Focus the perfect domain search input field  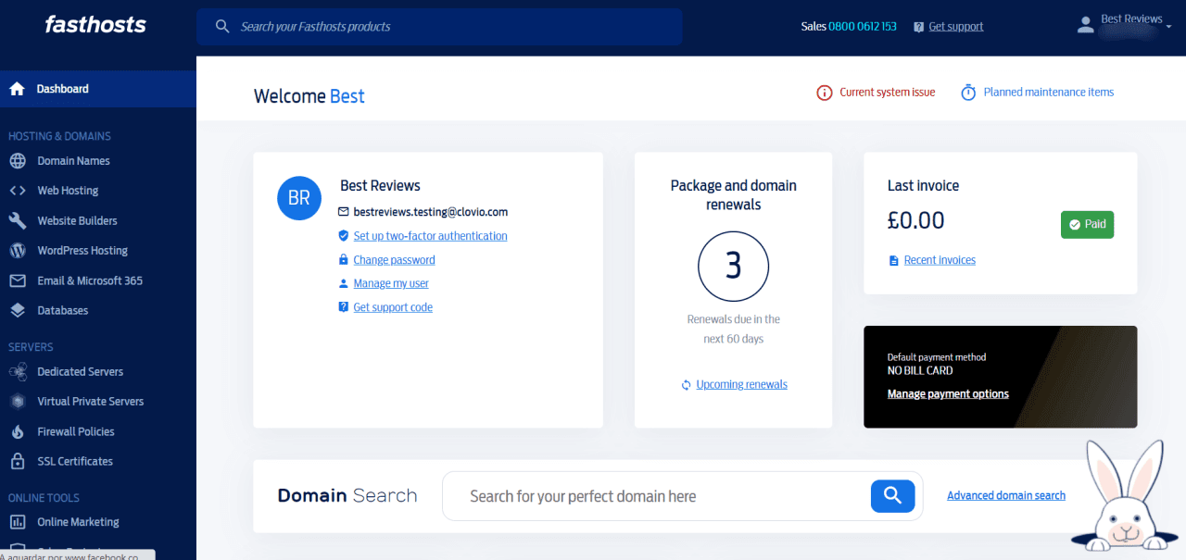point(658,496)
